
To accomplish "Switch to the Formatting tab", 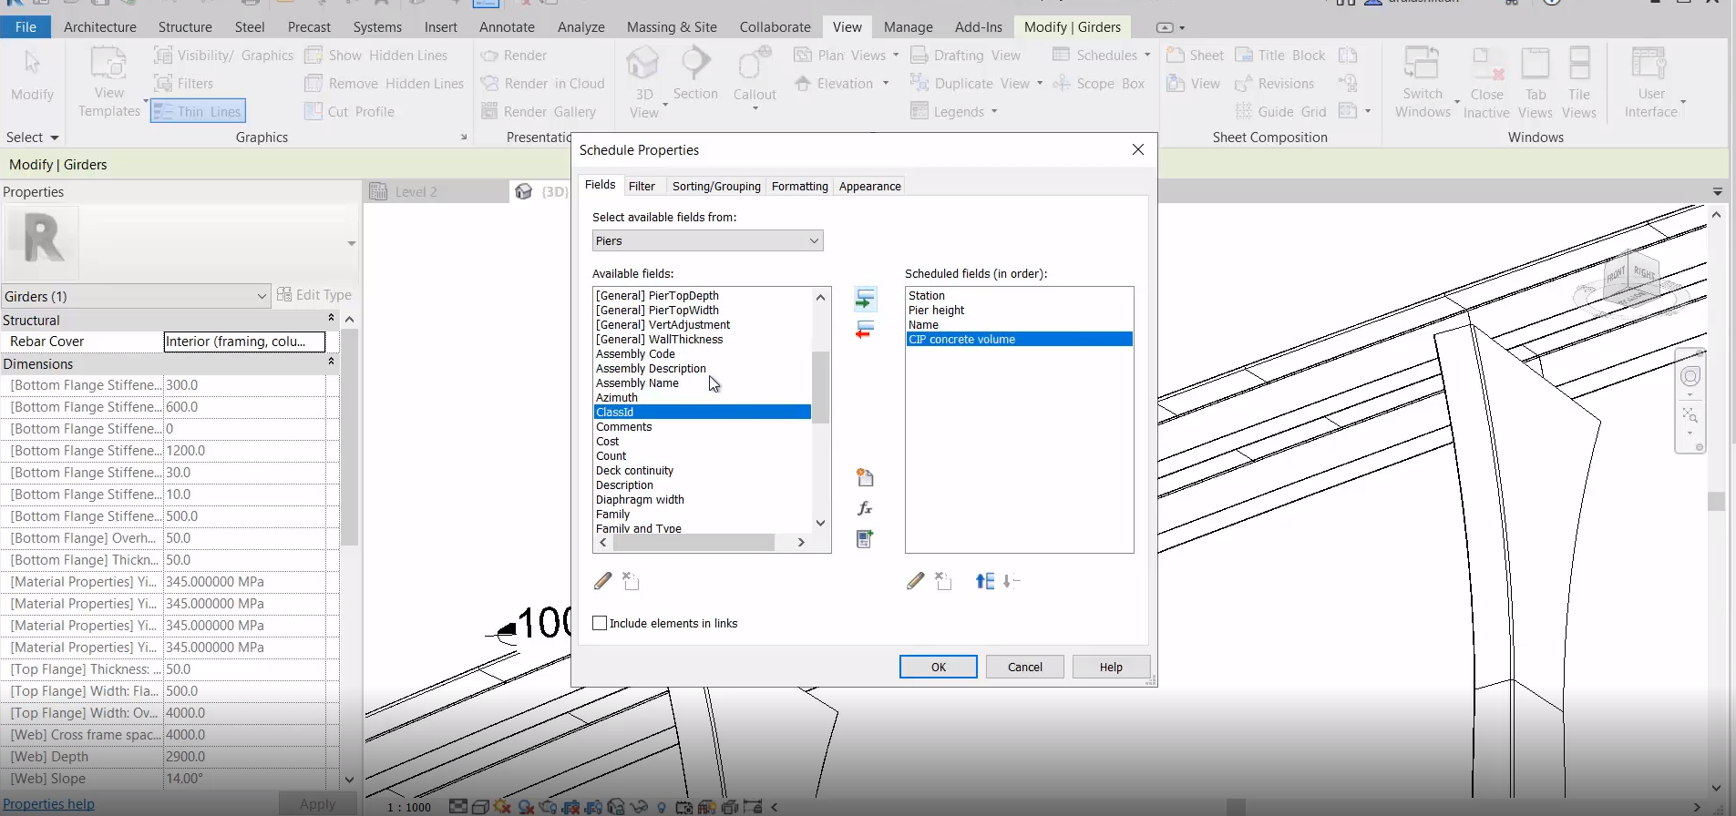I will (x=800, y=186).
